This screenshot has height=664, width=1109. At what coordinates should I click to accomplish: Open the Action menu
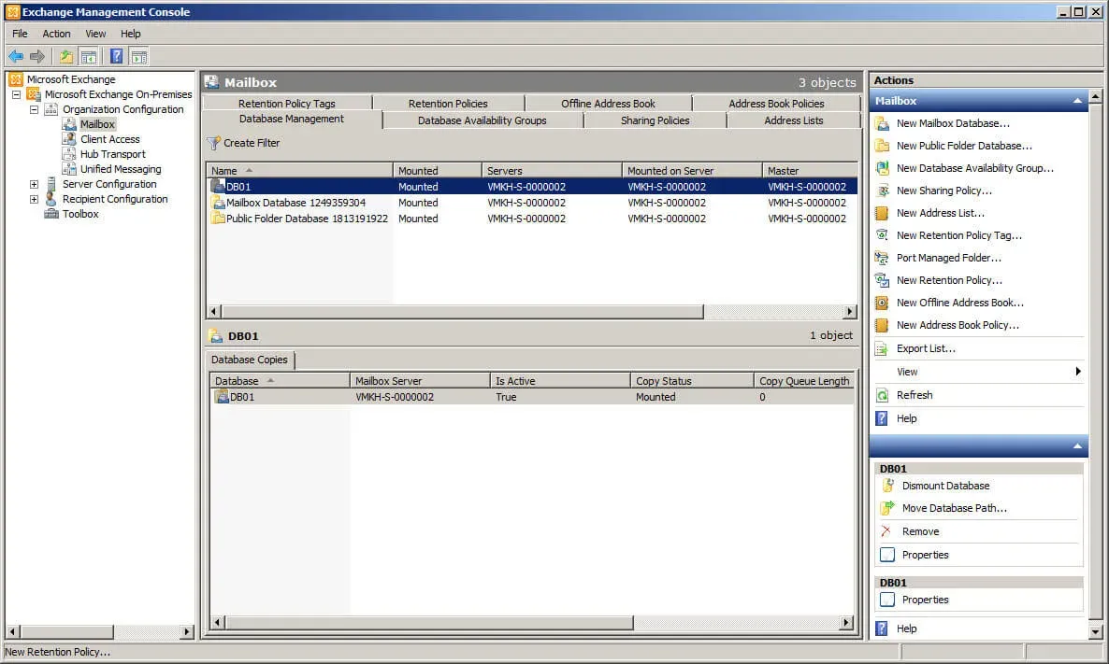[56, 34]
